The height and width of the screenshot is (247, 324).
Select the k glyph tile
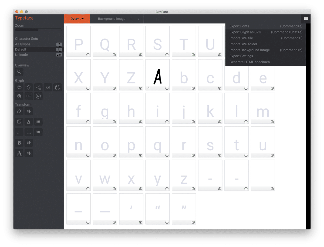(210, 108)
